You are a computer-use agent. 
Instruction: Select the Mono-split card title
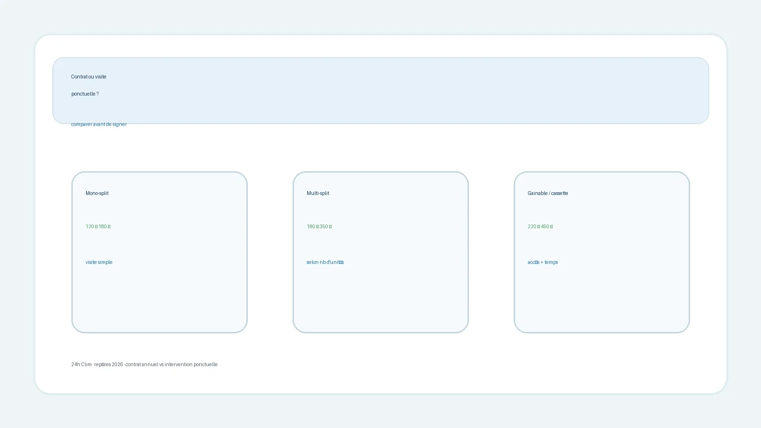[x=97, y=193]
